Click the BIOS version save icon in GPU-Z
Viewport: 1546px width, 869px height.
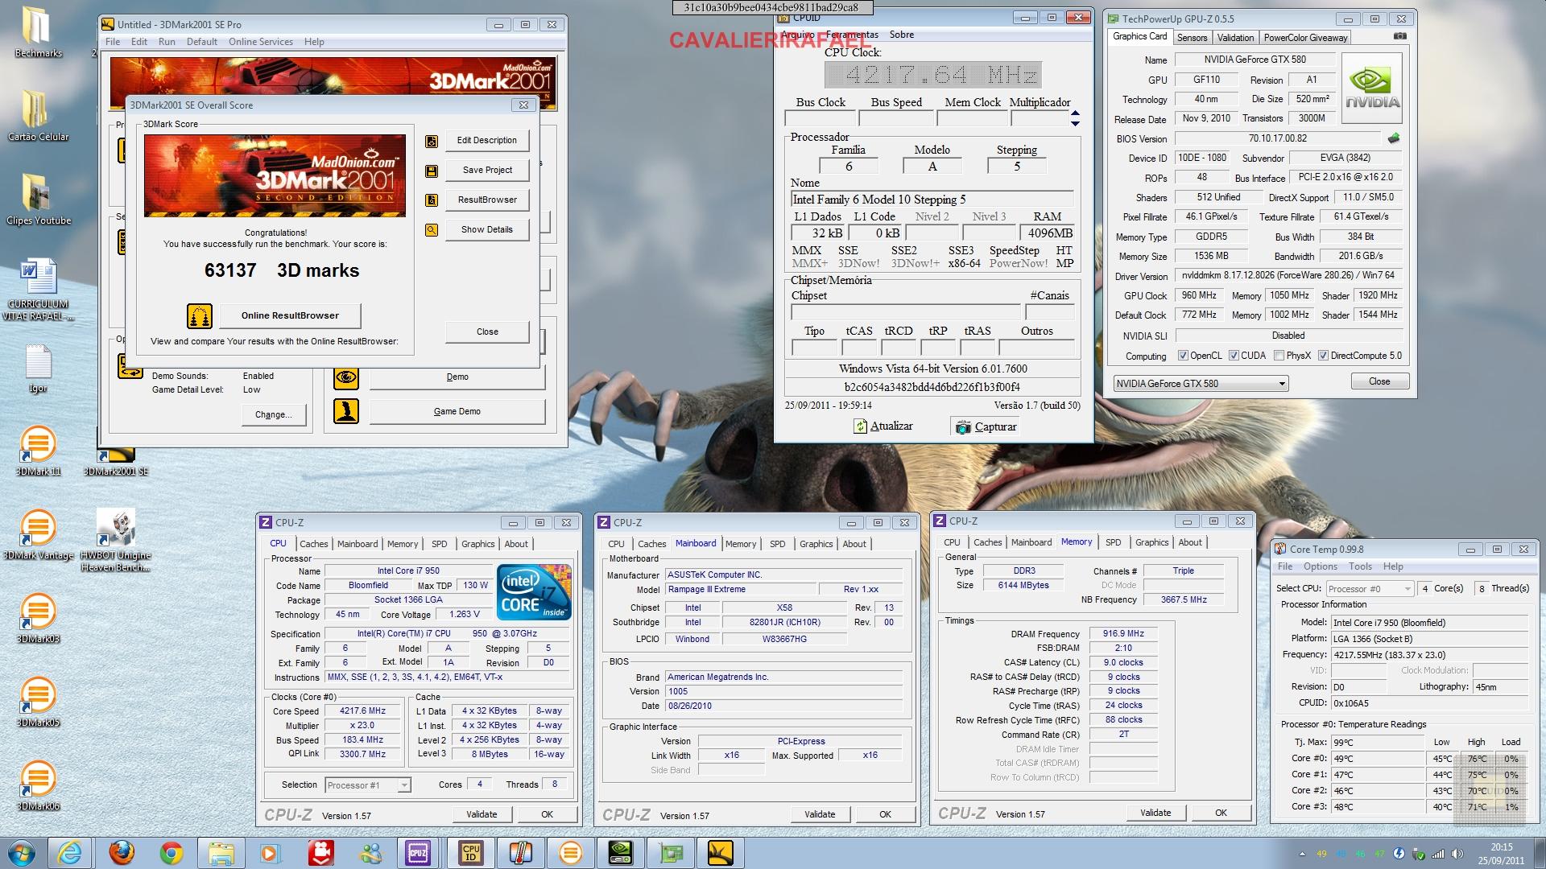point(1394,138)
